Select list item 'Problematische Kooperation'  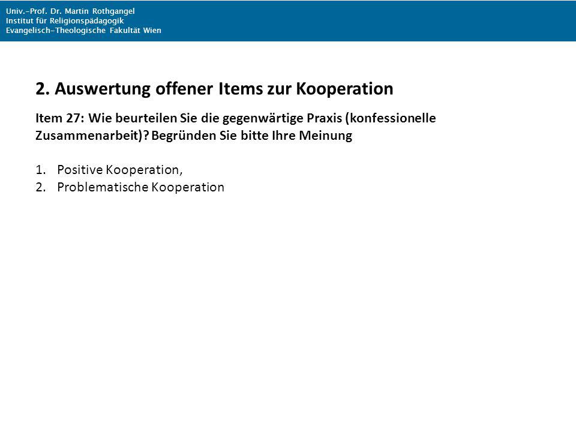click(140, 187)
